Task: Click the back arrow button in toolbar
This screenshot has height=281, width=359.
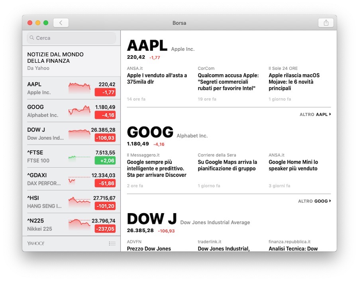Action: click(61, 23)
